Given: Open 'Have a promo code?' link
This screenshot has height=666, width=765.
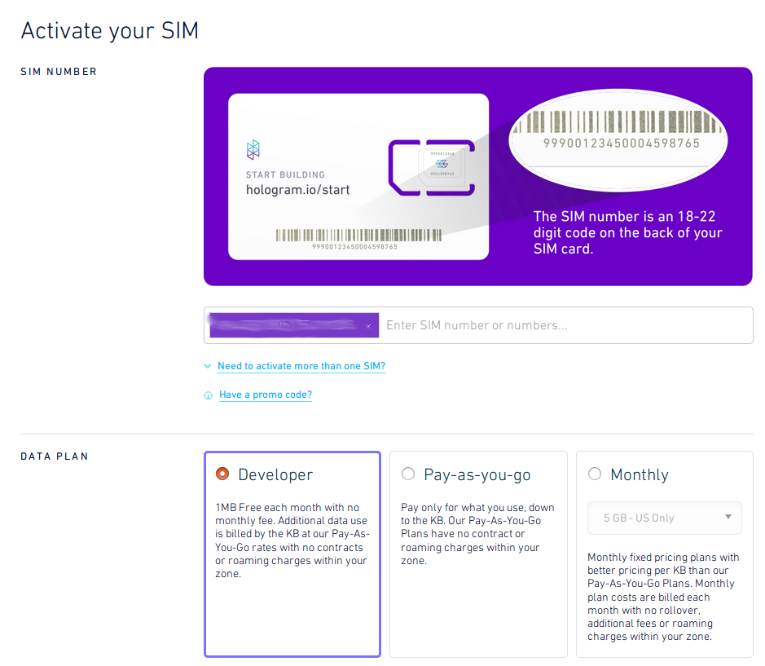Looking at the screenshot, I should tap(266, 395).
